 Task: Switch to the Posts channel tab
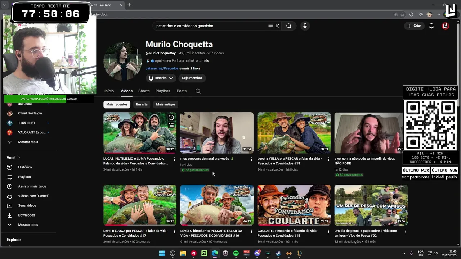(182, 91)
